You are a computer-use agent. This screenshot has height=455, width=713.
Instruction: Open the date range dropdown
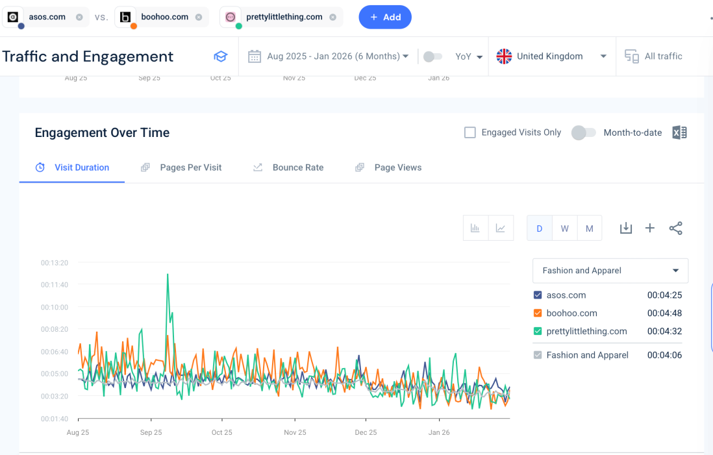(x=329, y=56)
